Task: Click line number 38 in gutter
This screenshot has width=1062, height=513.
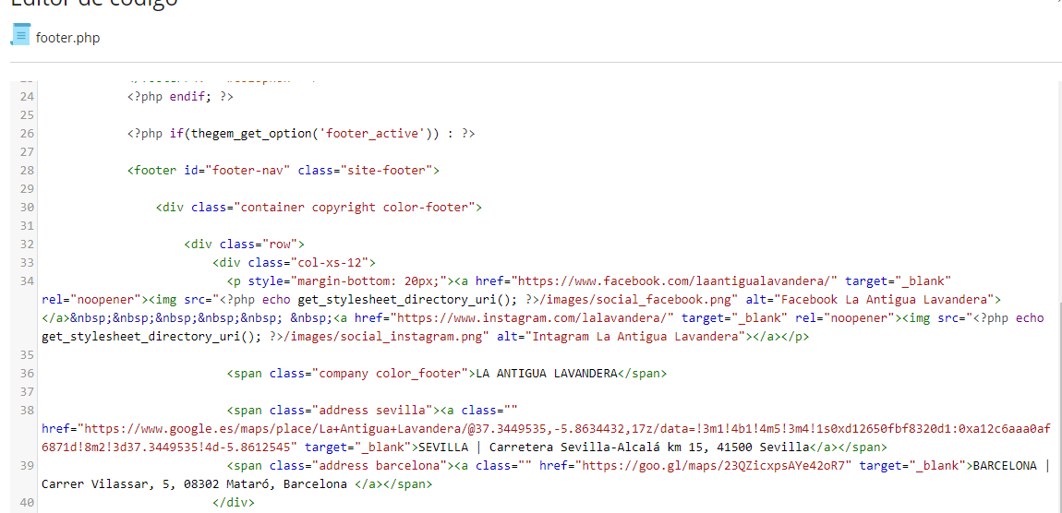Action: [x=27, y=410]
